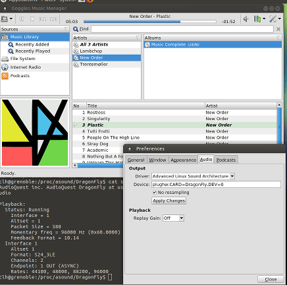Screen dimensions: 287x285
Task: Click the Apply Changes button
Action: pos(169,201)
